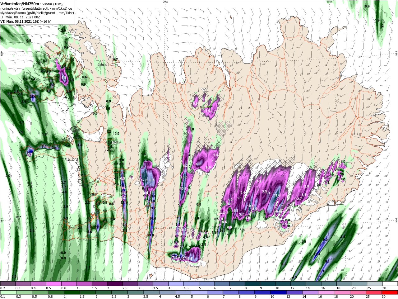Click the 20W longitude label
398x299 pixels.
165,2
